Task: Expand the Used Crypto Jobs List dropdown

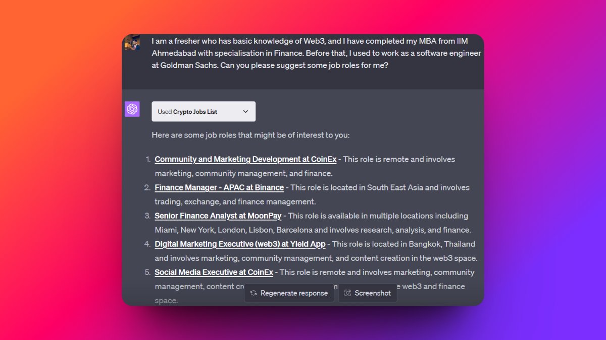Action: (204, 111)
